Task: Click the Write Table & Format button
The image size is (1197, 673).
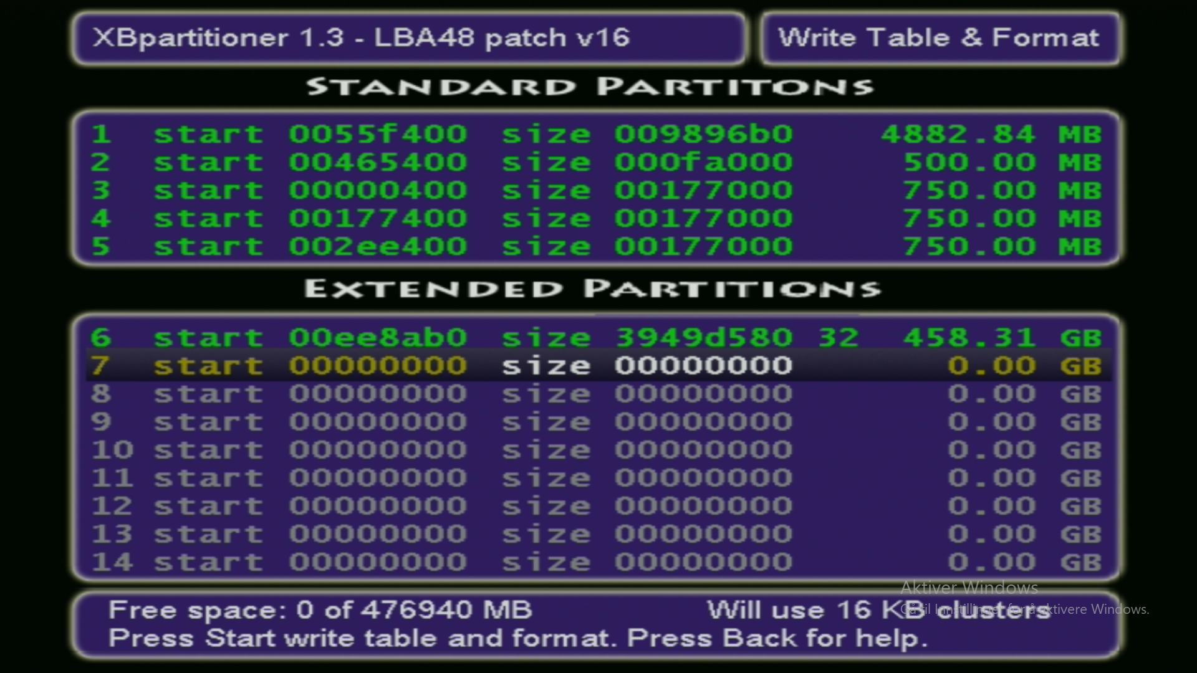Action: point(940,38)
